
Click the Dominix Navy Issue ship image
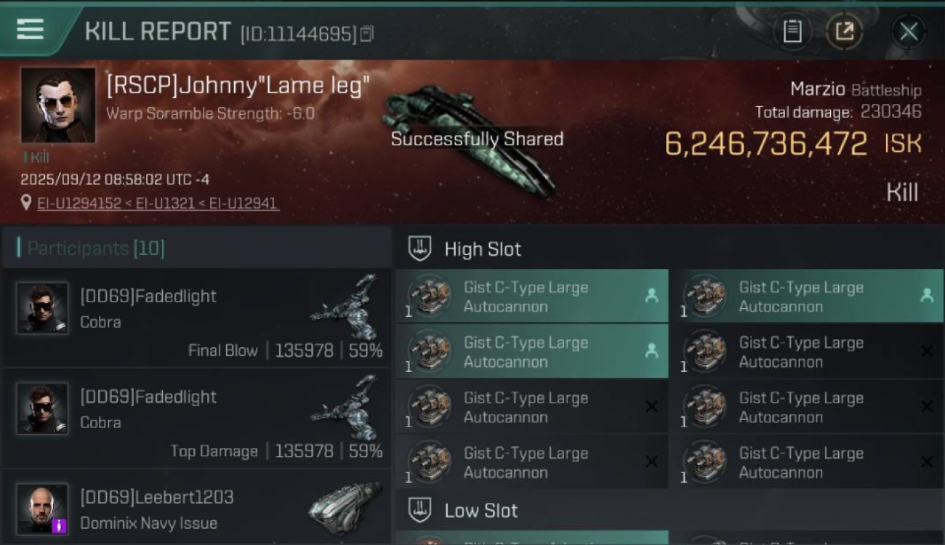345,507
